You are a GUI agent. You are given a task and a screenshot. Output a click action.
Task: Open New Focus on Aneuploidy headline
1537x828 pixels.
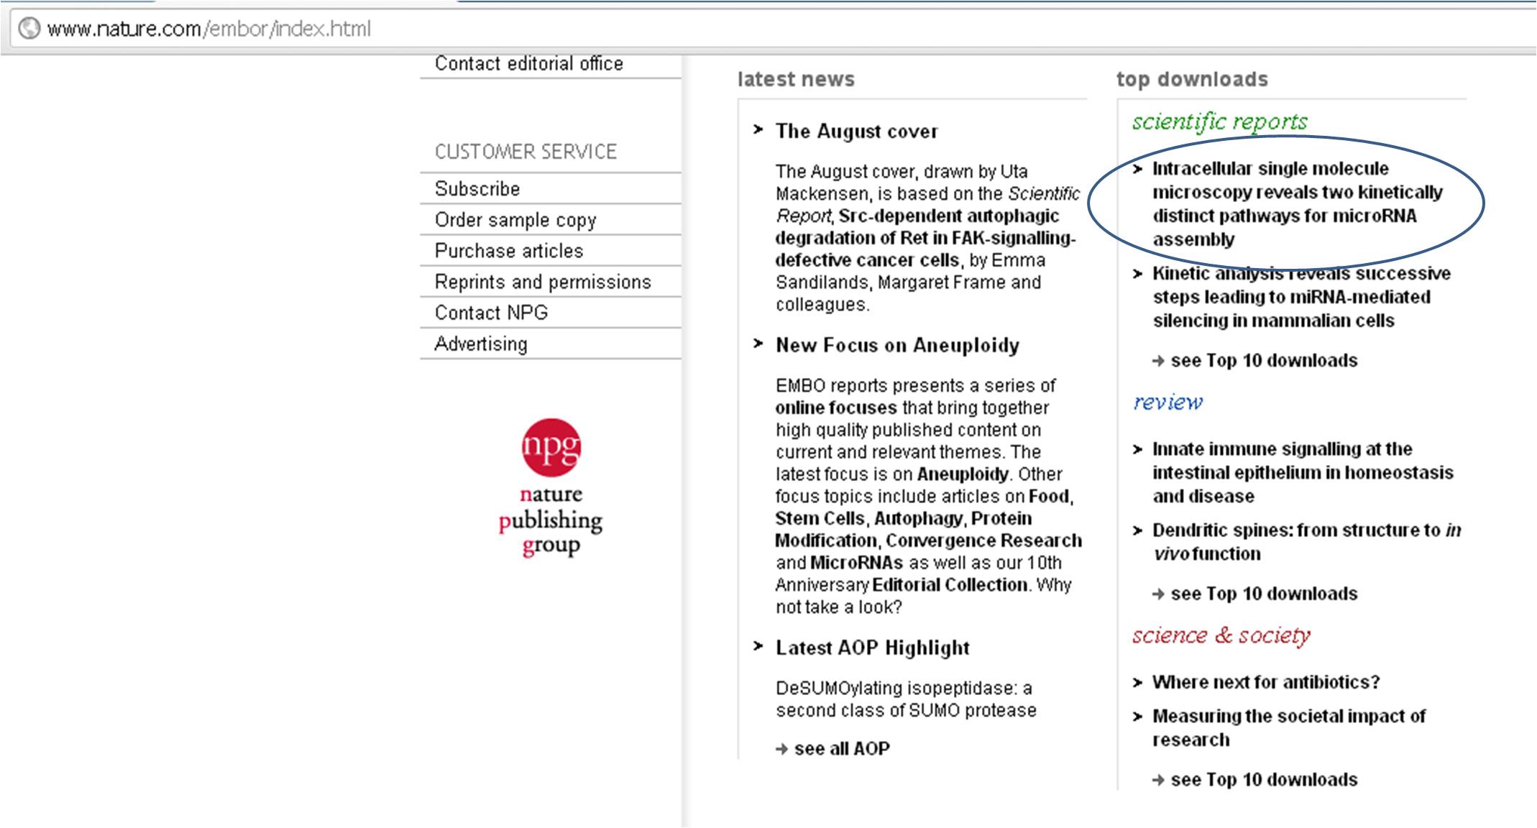(x=897, y=346)
